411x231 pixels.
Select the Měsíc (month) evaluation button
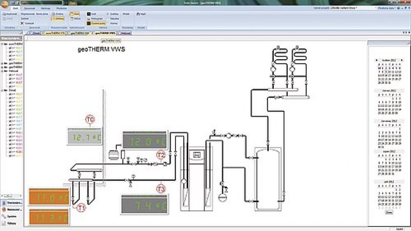click(x=75, y=19)
